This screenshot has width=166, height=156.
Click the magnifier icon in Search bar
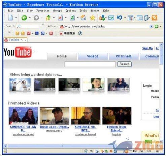[x=19, y=26]
